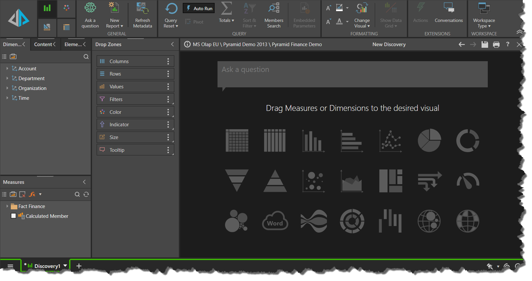Select the gauge visual icon
The image size is (532, 281).
(467, 181)
